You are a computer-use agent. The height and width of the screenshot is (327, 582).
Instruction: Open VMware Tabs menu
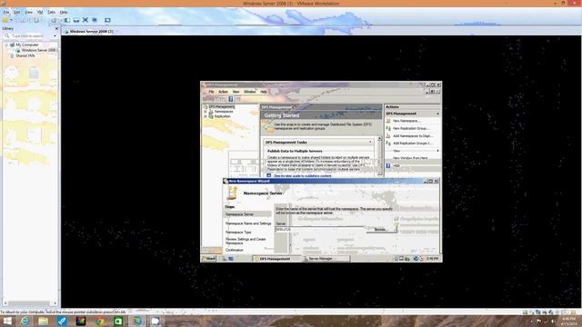[51, 12]
